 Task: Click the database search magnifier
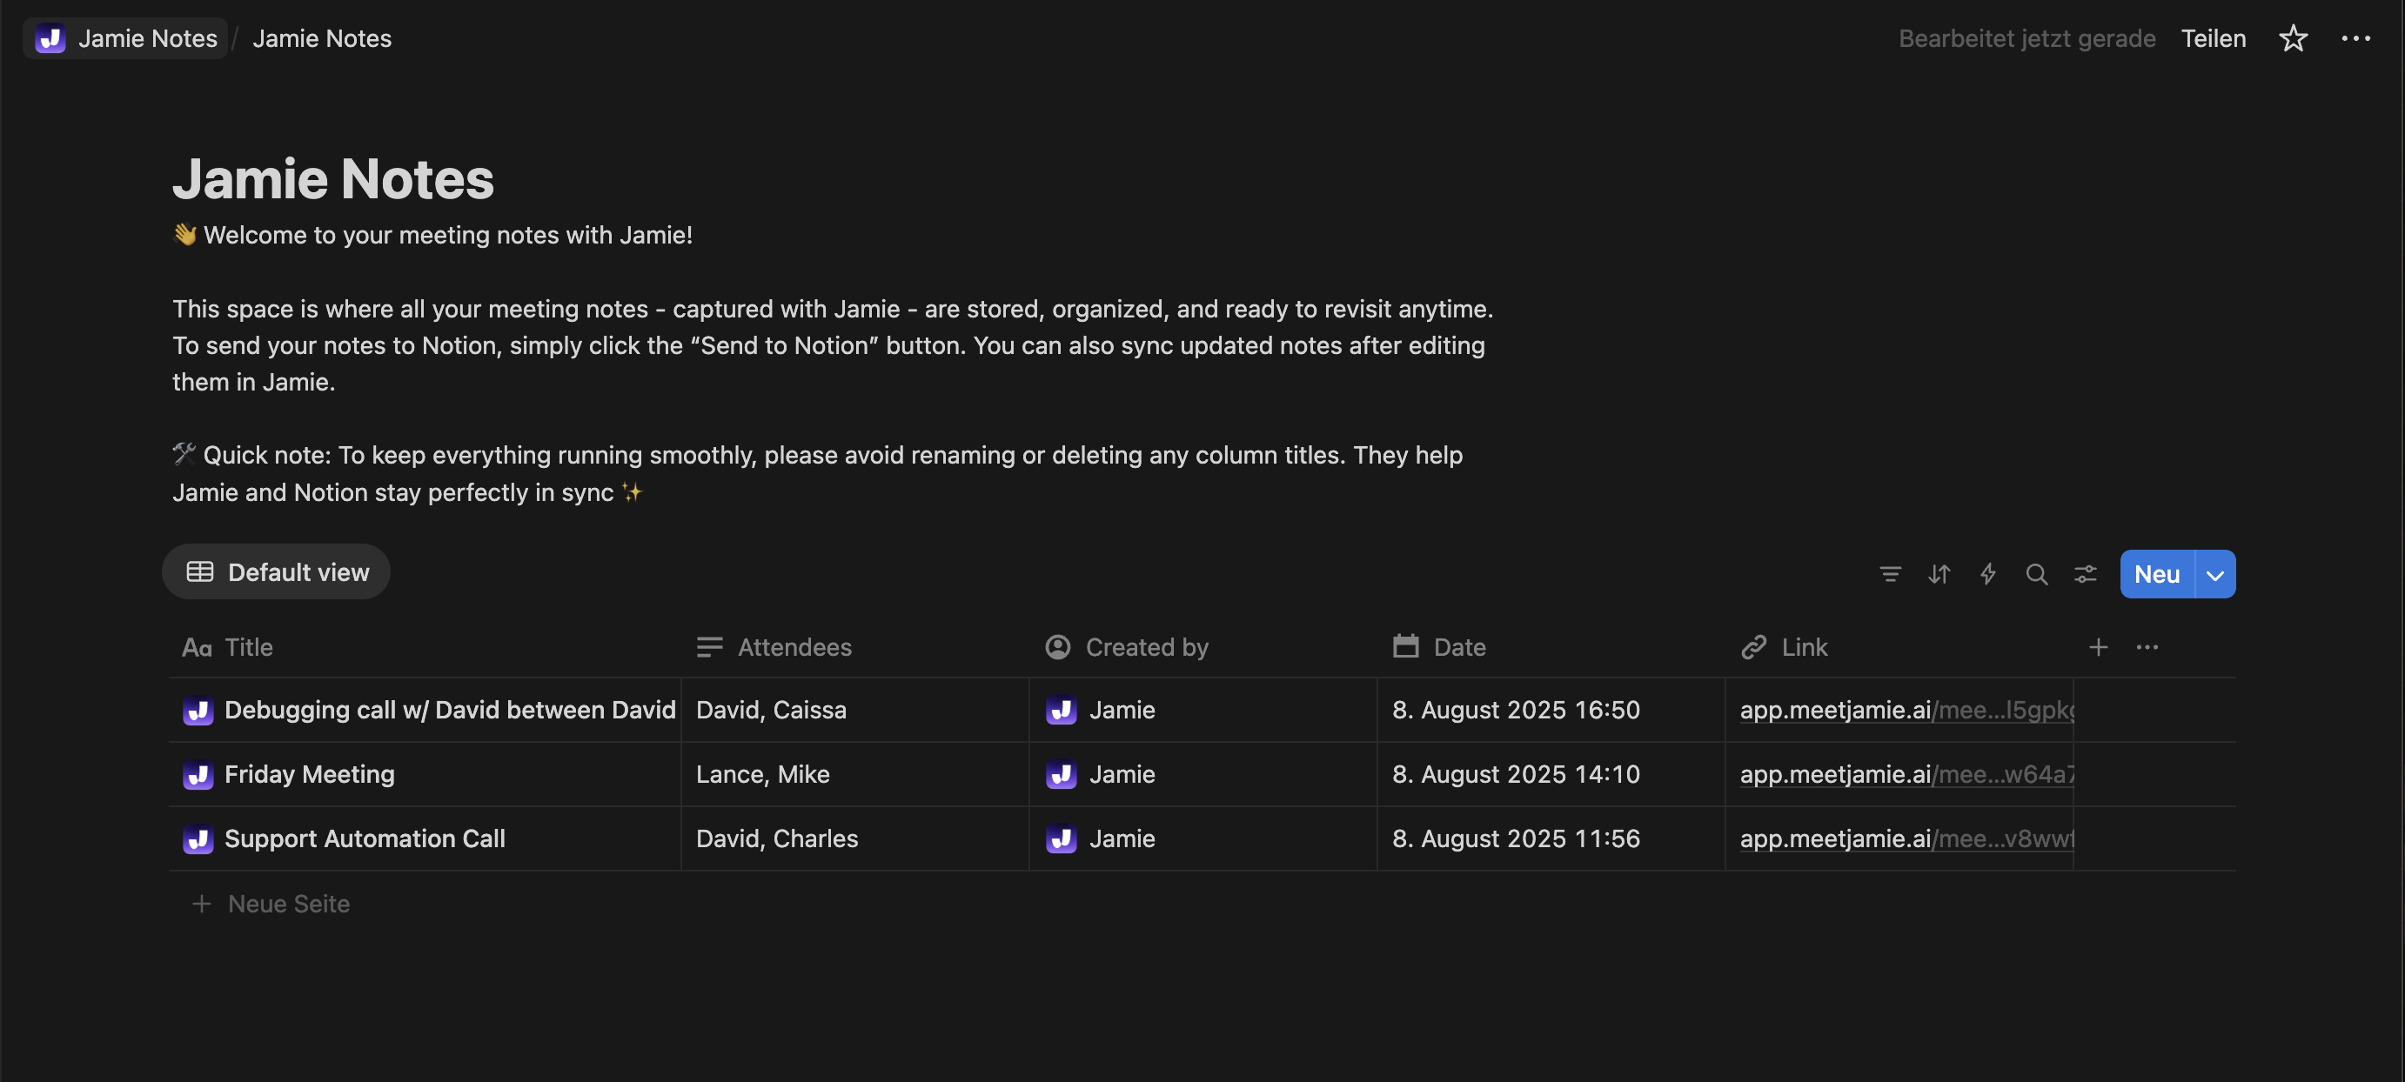(2036, 574)
